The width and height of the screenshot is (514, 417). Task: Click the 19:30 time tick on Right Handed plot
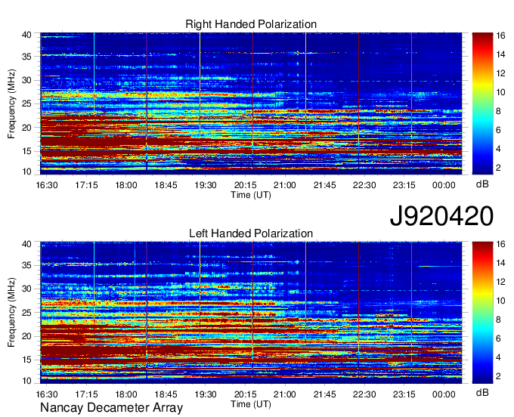click(205, 185)
